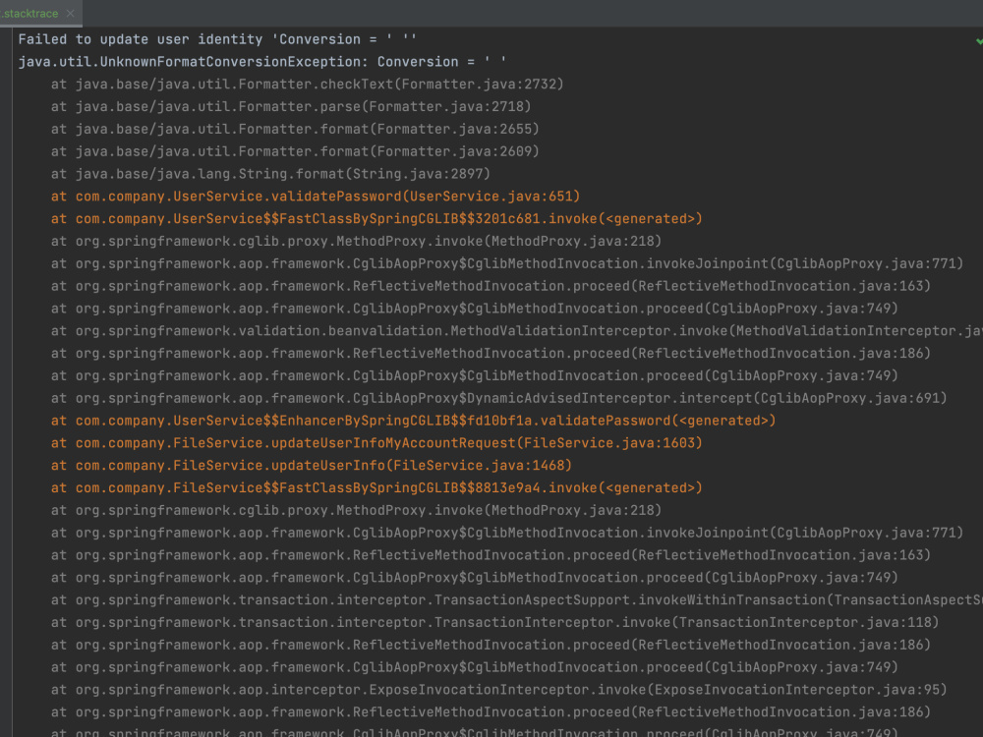This screenshot has width=983, height=737.
Task: Click the Formatter.parse(Formatter.java:2718) frame
Action: 291,106
